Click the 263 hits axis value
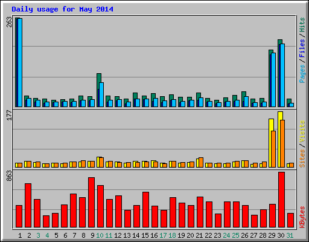Screen dimensions: 309x242 pos(9,22)
